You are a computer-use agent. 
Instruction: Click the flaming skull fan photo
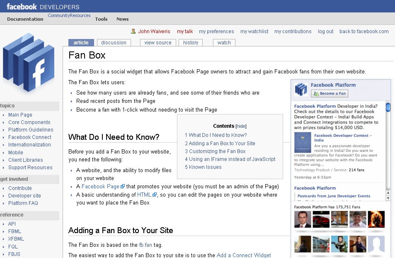coord(376,219)
